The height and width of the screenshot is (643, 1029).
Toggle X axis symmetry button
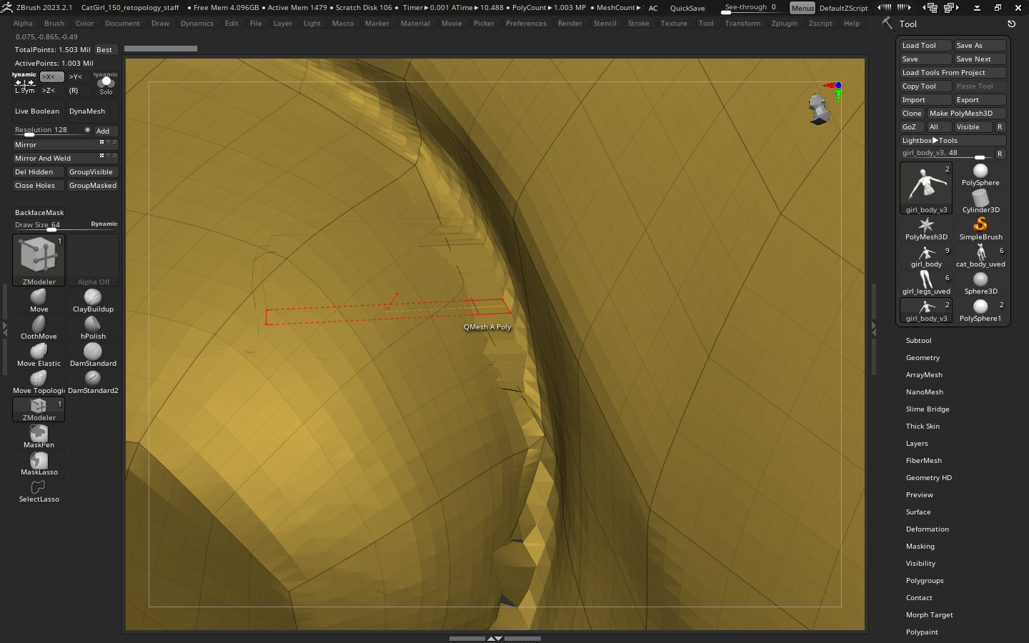click(x=51, y=77)
